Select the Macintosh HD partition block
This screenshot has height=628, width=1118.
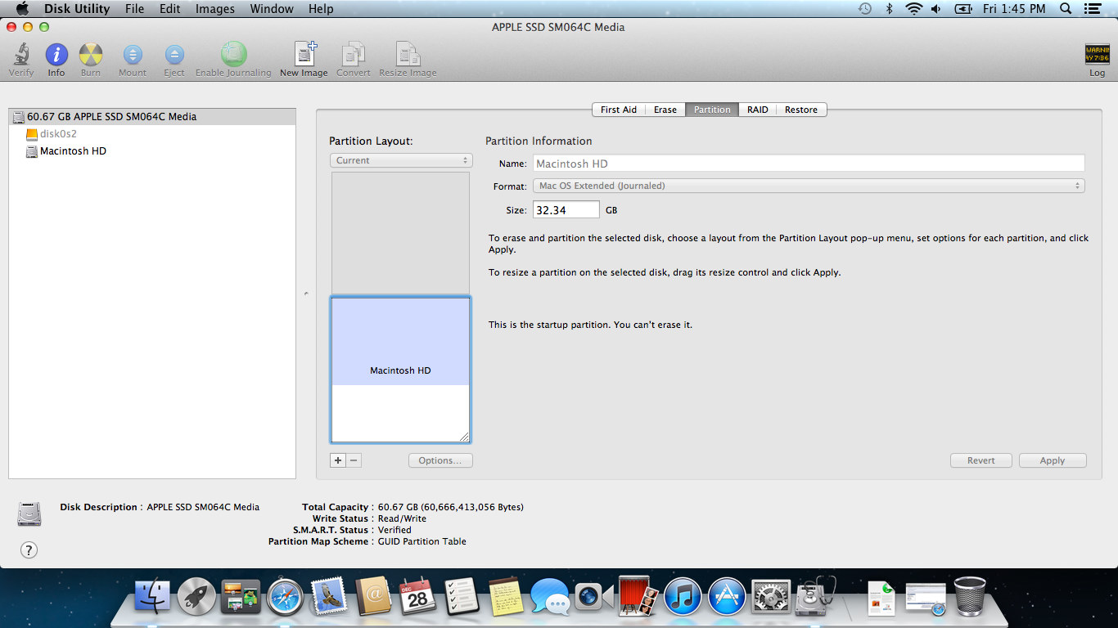[x=400, y=370]
